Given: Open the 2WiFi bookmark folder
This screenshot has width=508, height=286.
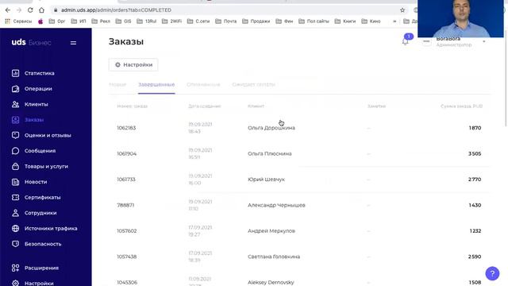Looking at the screenshot, I should point(171,21).
